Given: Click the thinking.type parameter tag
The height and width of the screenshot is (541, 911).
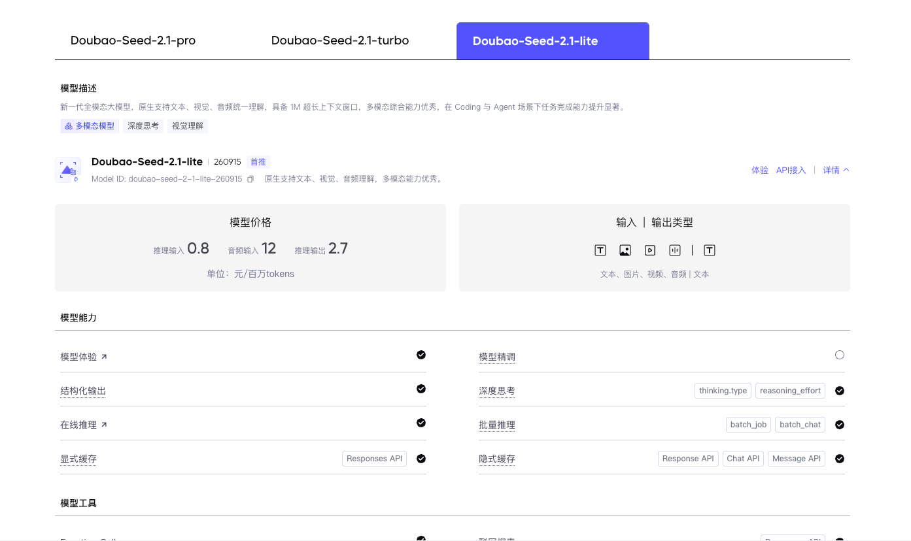Looking at the screenshot, I should [723, 391].
